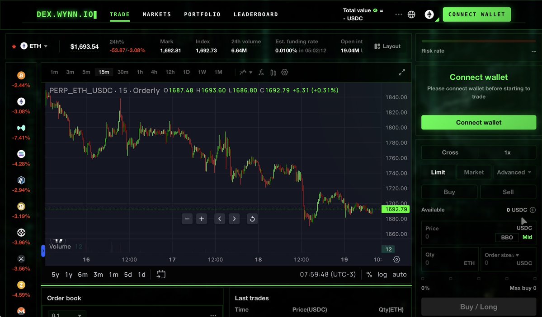Set chart interval to 1W
This screenshot has width=542, height=317.
(x=202, y=72)
